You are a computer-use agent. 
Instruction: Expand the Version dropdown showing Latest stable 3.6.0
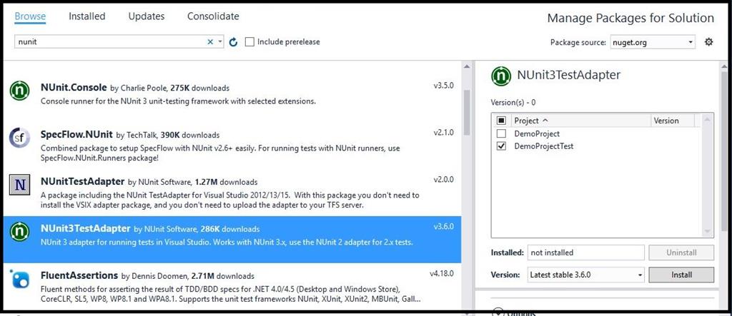585,275
